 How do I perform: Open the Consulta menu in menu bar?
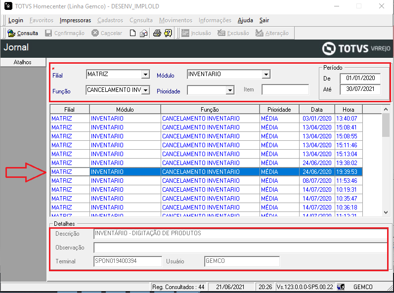(x=141, y=20)
